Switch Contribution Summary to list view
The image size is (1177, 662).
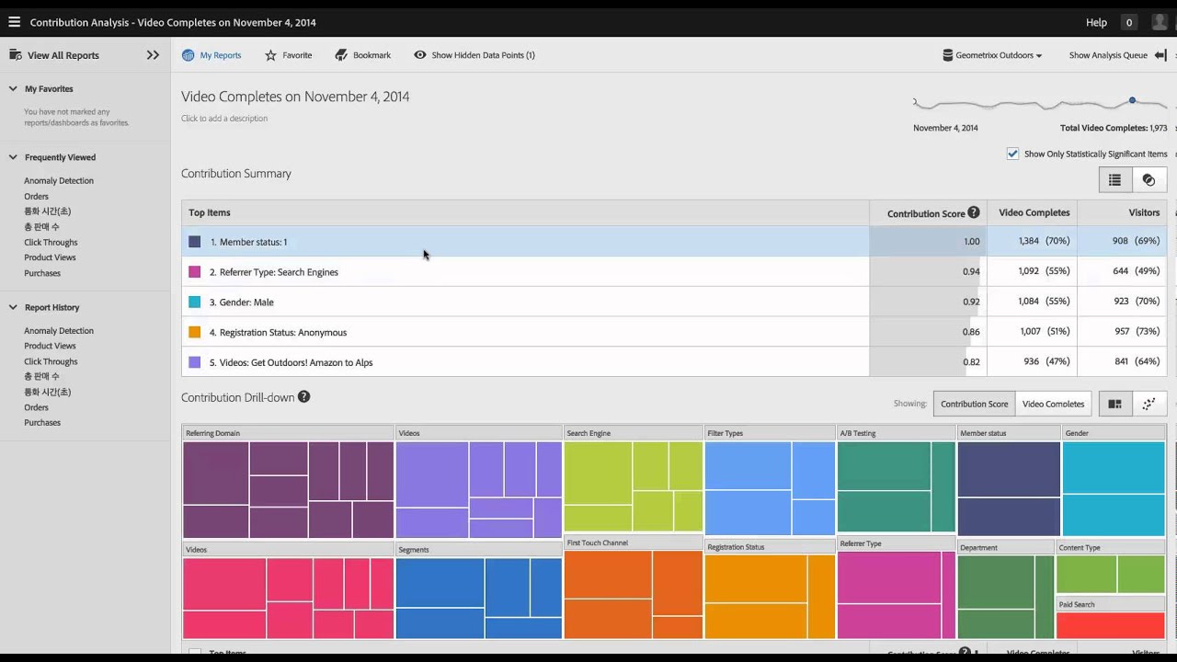pyautogui.click(x=1114, y=180)
